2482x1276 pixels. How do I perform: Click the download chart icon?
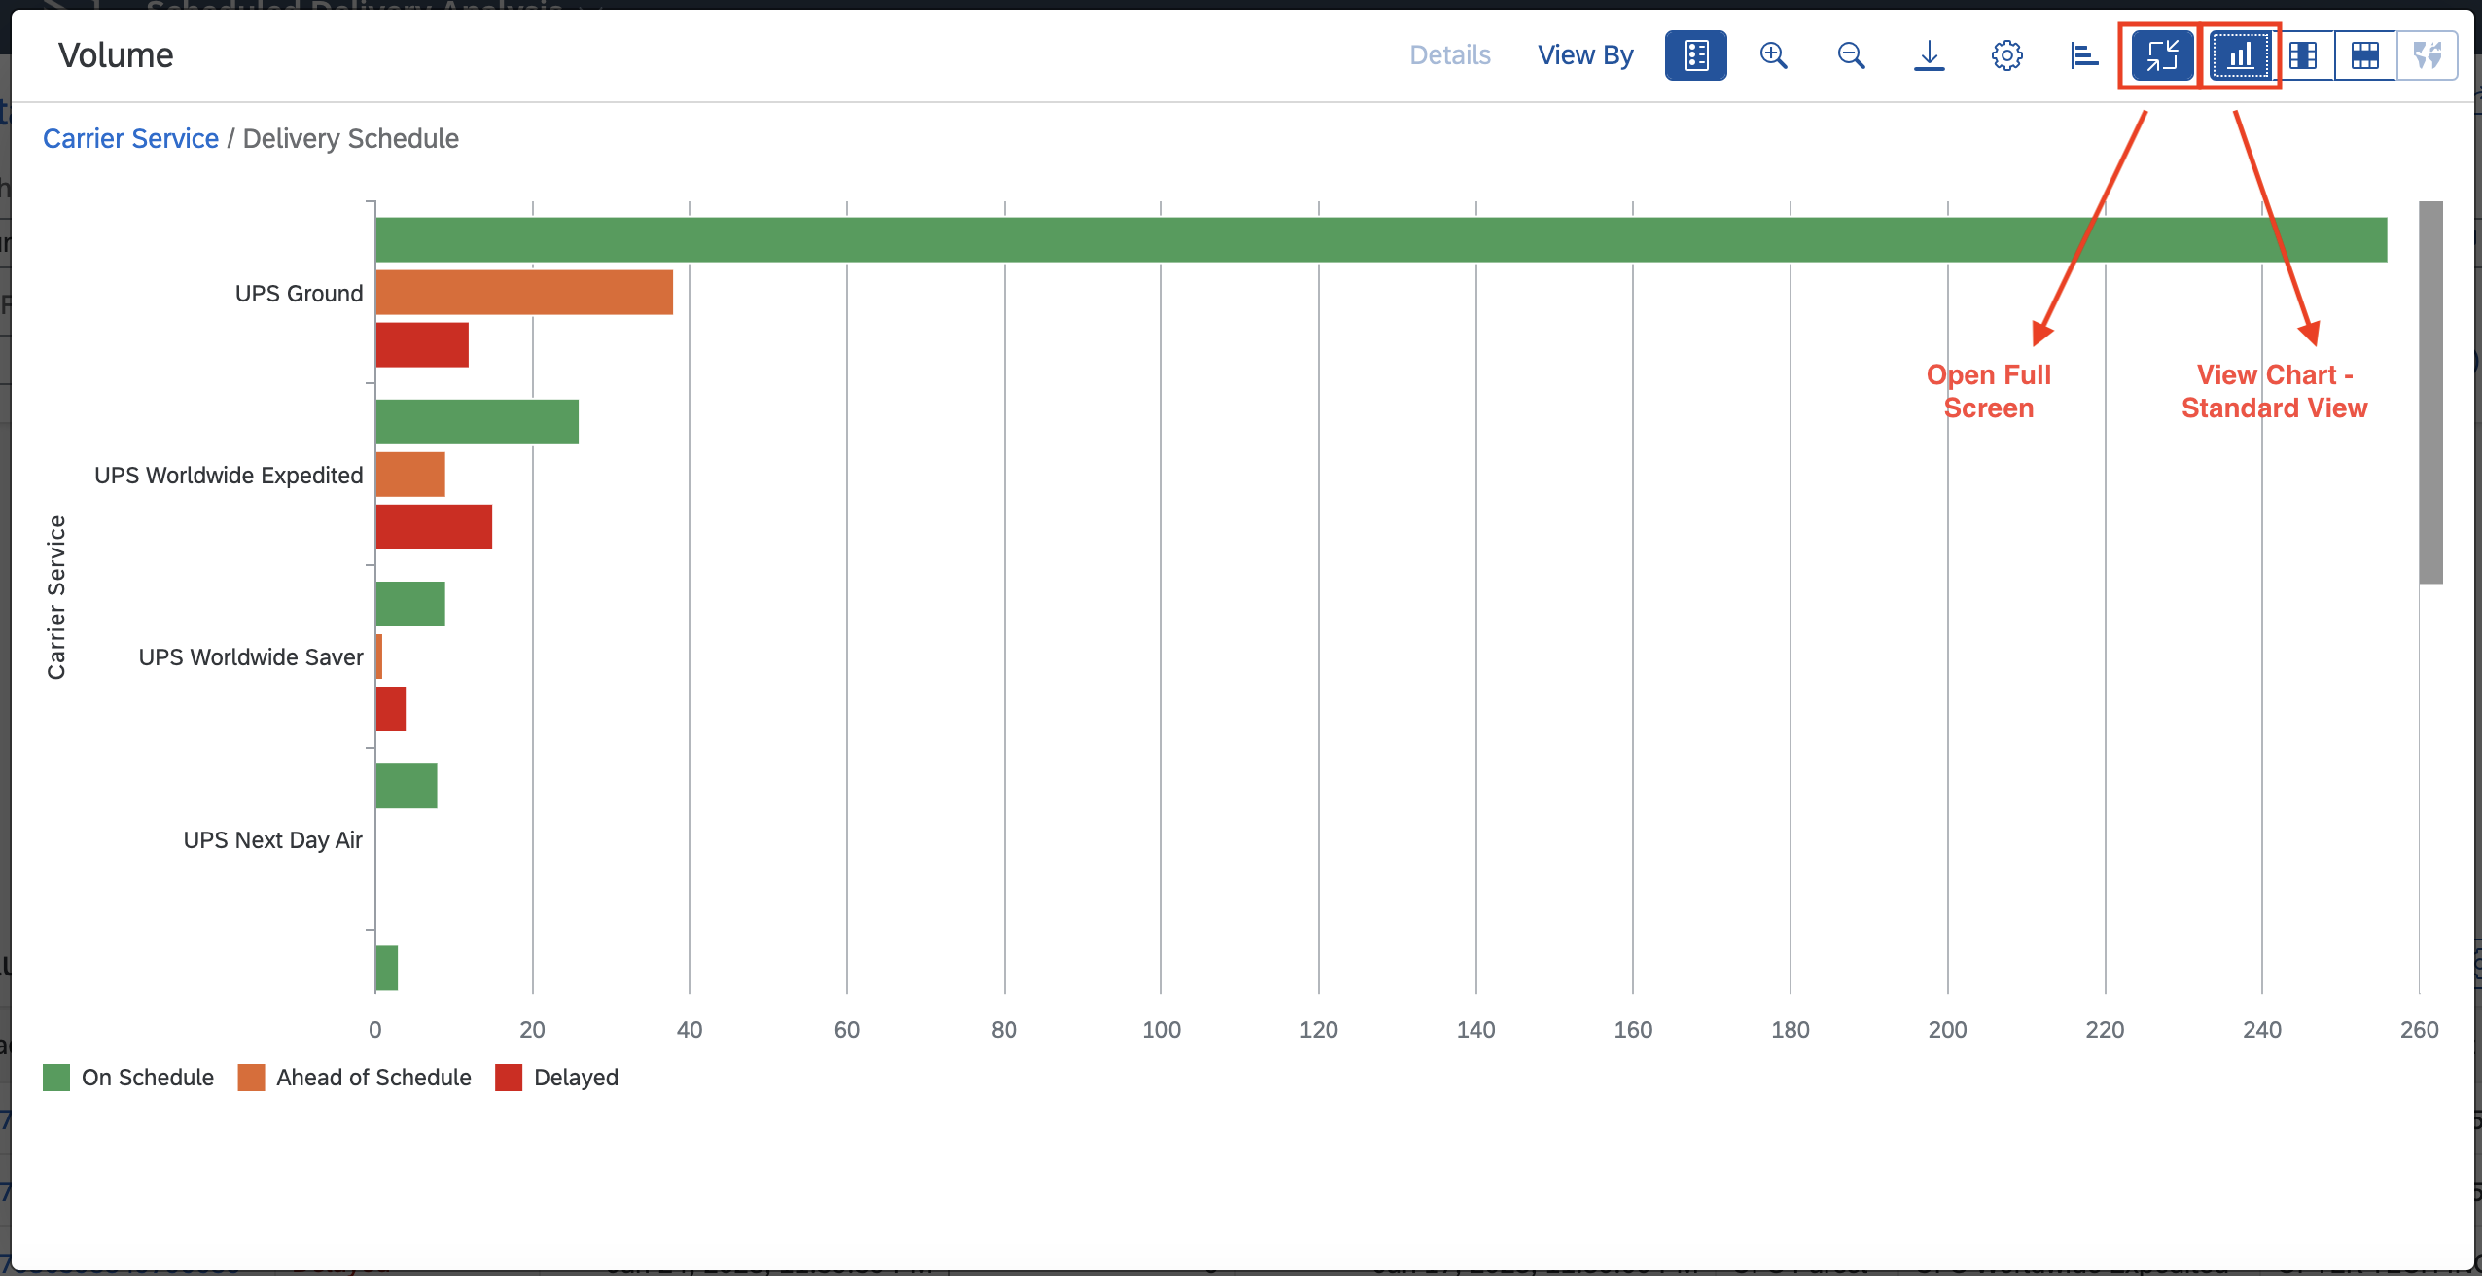coord(1929,55)
